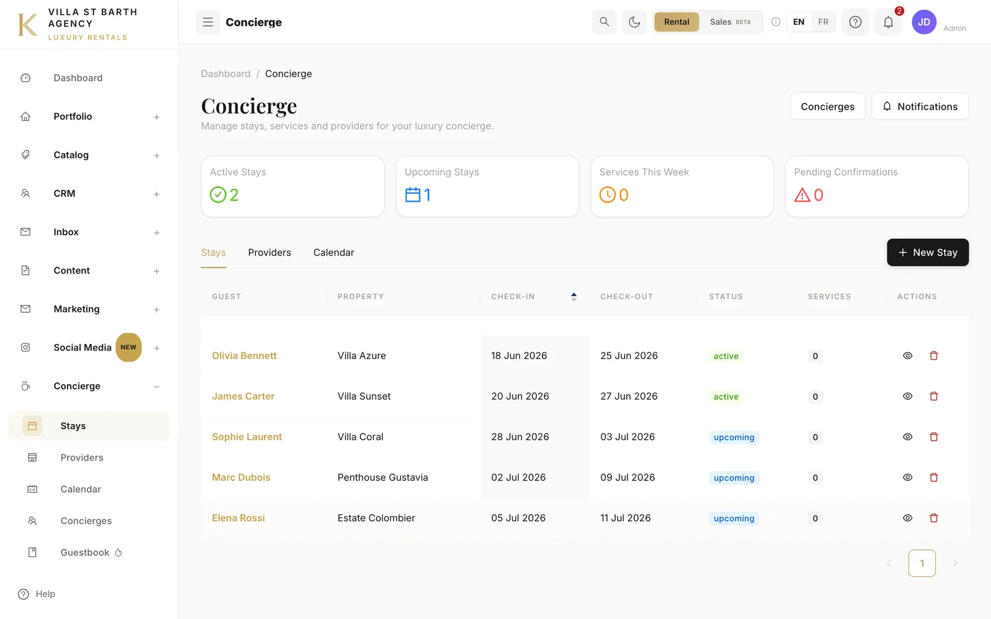Screen dimensions: 991x619
Task: Switch to the Providers tab
Action: tap(269, 253)
